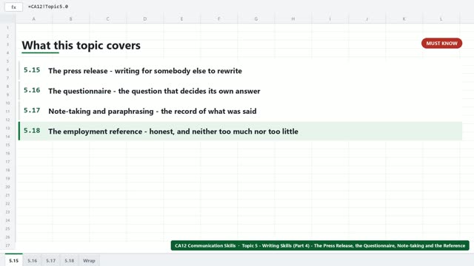
Task: Open the 5.17 note-taking and paraphrasing row
Action: coord(240,111)
